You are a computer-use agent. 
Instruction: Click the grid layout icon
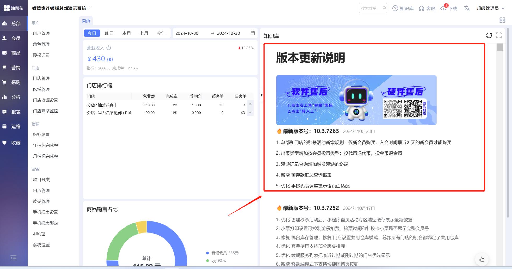pos(502,20)
